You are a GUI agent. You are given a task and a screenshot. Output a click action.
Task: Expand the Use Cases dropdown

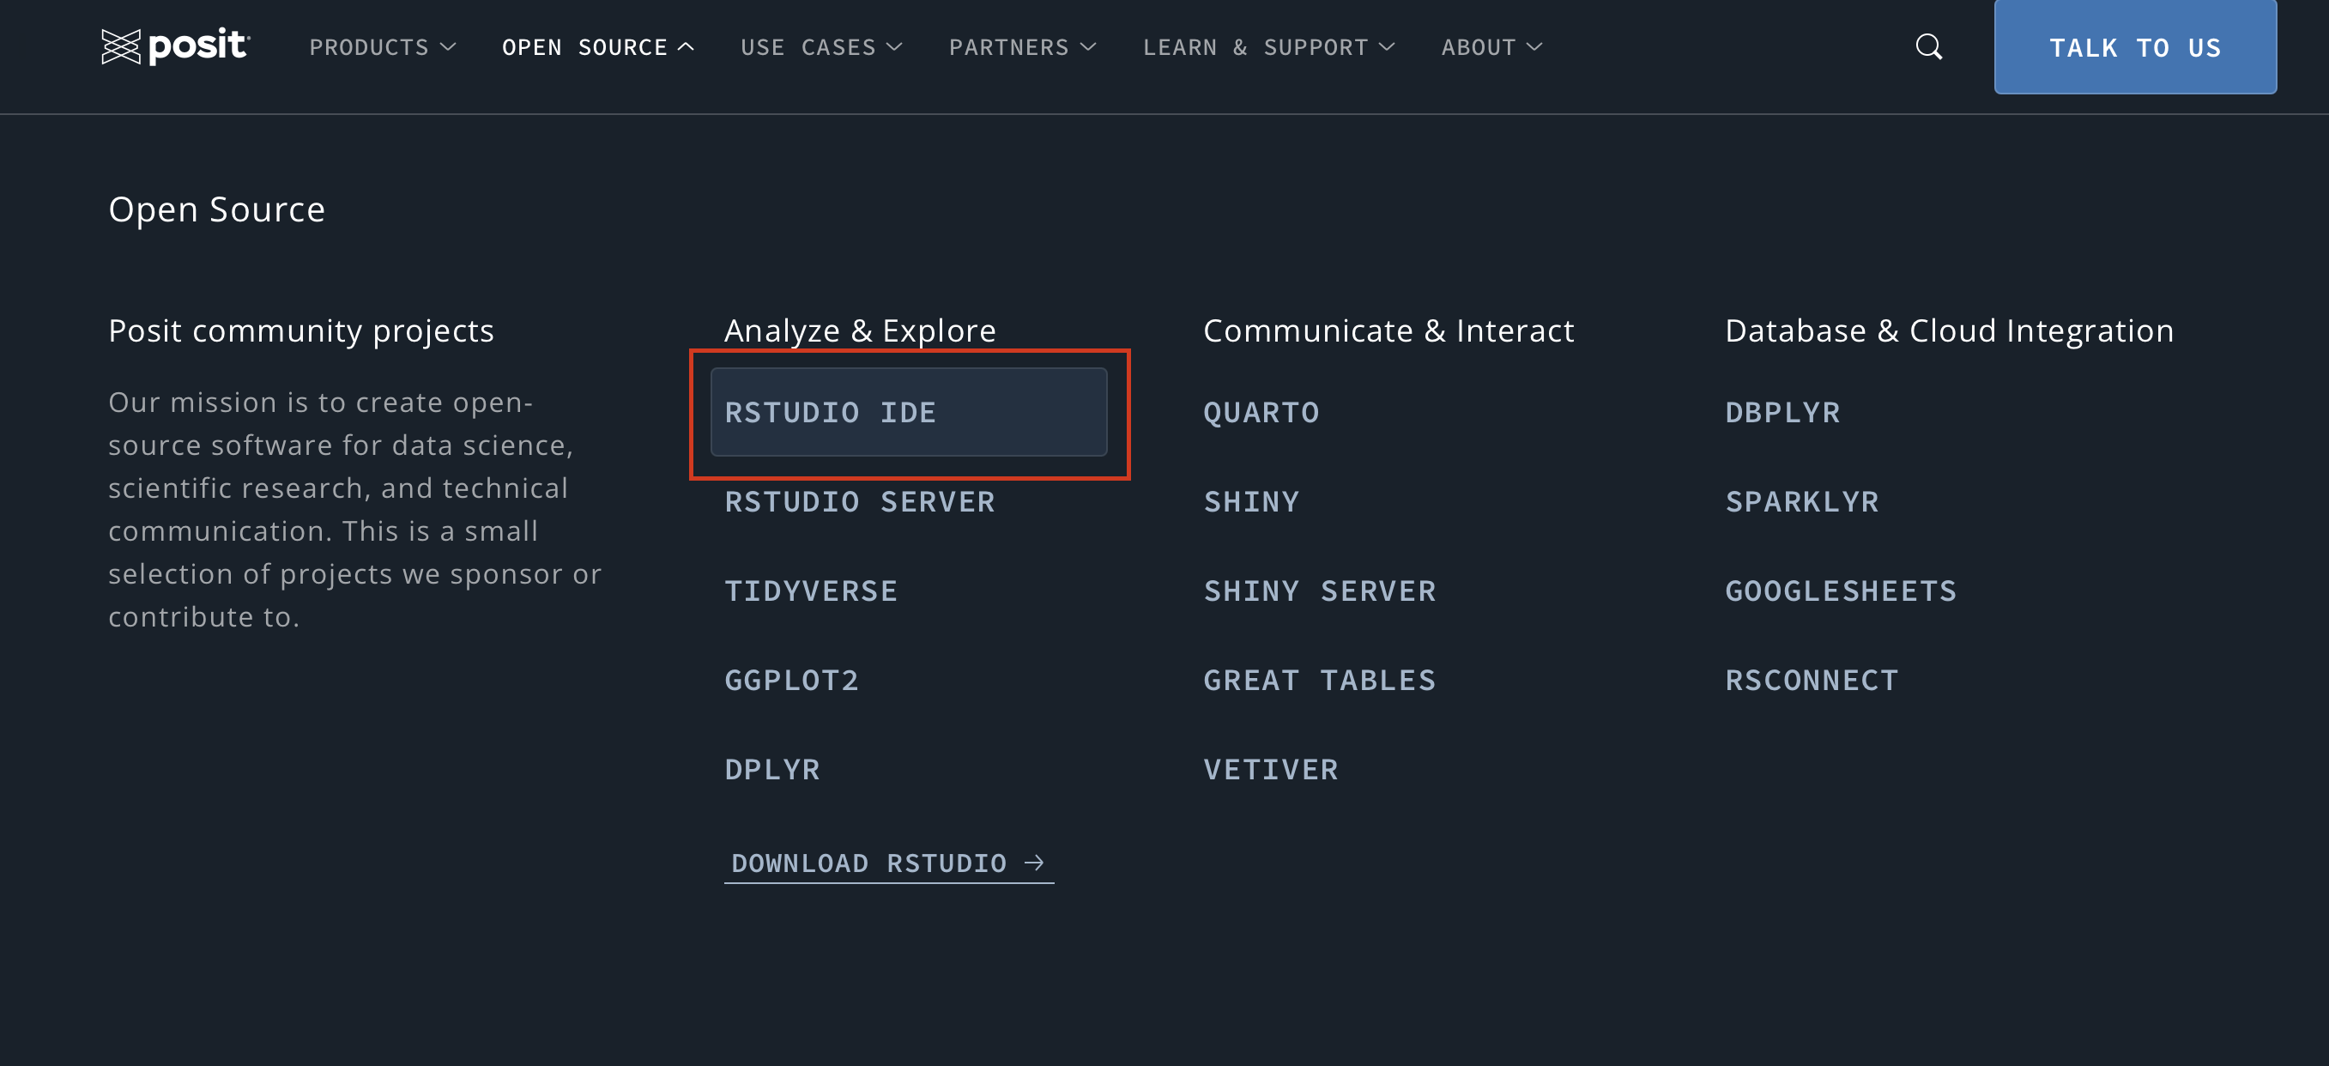coord(821,47)
